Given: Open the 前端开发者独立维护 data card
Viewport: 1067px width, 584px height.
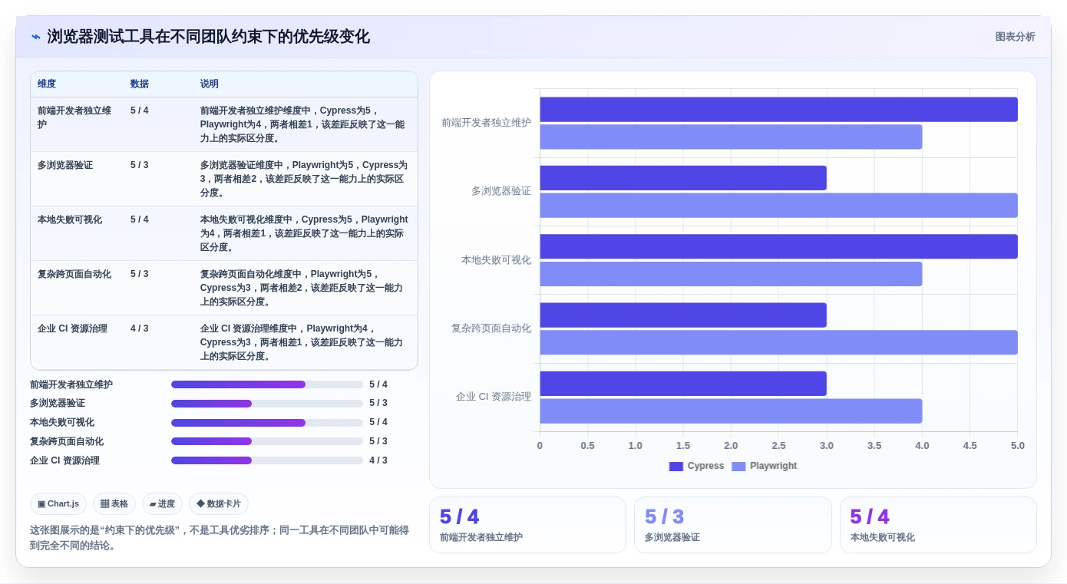Looking at the screenshot, I should pyautogui.click(x=527, y=525).
